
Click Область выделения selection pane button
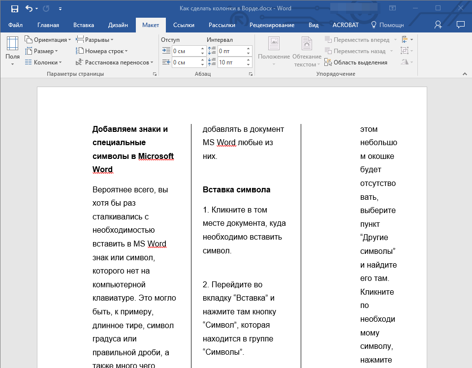pyautogui.click(x=356, y=62)
